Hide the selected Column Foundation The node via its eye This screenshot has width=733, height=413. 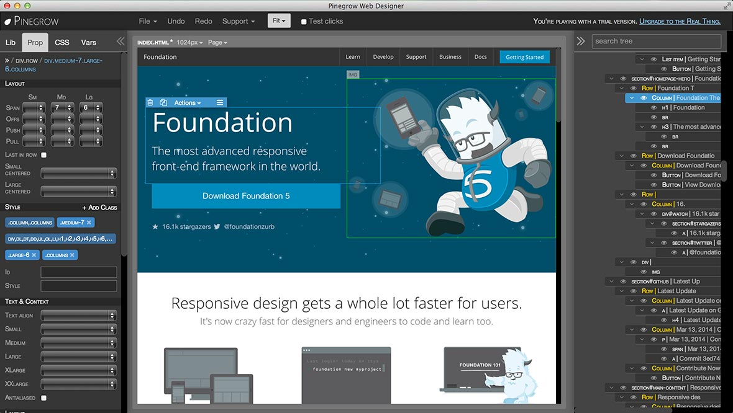point(644,98)
